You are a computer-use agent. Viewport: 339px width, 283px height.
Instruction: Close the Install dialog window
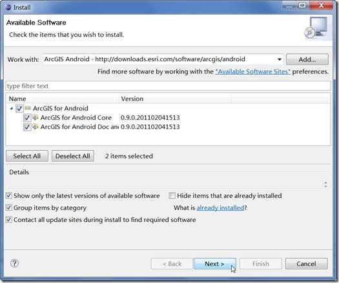(x=321, y=5)
